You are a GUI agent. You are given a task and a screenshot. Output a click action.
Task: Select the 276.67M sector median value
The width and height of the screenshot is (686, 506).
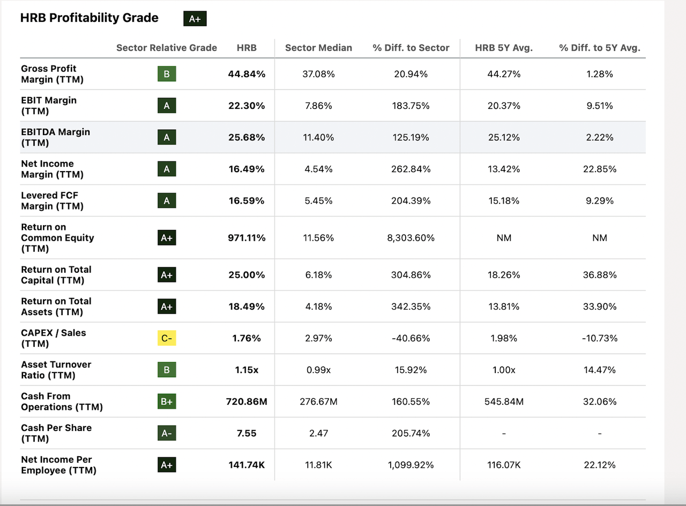click(318, 401)
